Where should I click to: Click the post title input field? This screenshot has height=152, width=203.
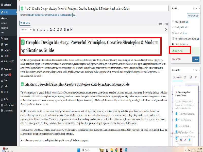(94, 9)
